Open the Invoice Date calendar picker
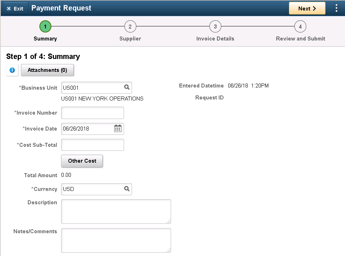 pyautogui.click(x=118, y=129)
